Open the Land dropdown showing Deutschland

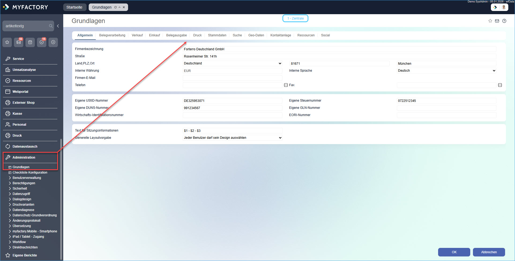tap(233, 63)
